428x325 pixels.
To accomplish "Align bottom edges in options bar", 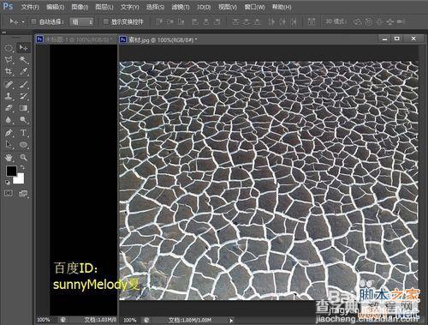I will 181,21.
